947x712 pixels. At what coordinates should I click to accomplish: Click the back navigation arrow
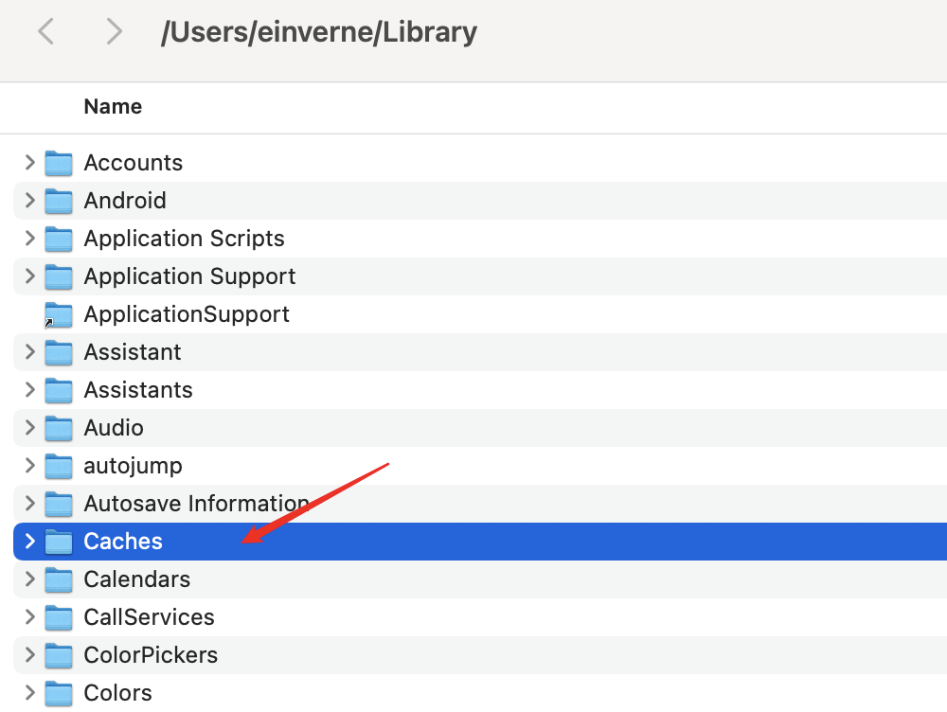pyautogui.click(x=47, y=31)
